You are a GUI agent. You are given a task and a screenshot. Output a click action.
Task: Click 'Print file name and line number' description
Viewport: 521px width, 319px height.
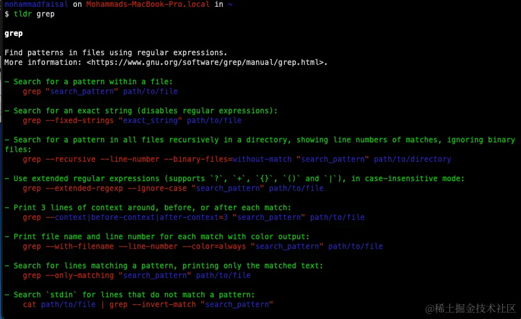(x=157, y=236)
